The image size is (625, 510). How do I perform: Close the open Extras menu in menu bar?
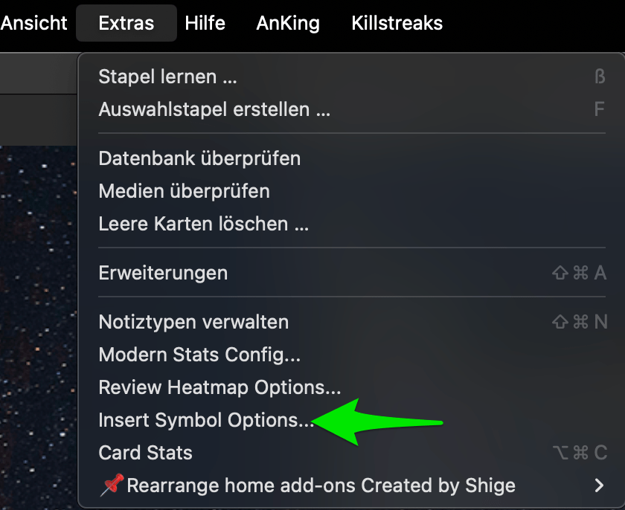pos(126,23)
